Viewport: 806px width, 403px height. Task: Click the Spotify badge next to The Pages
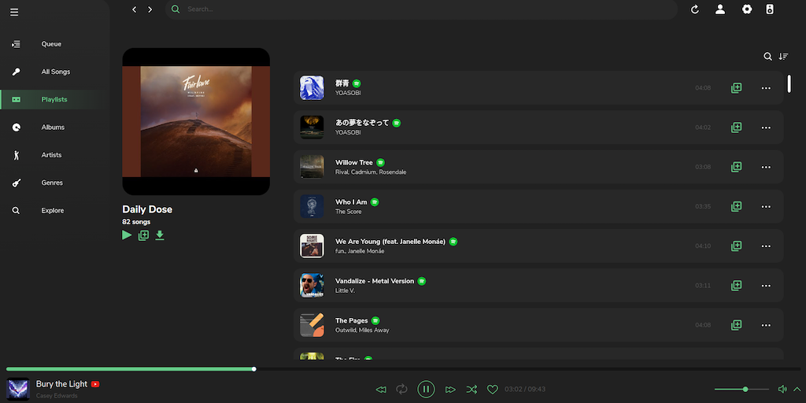click(375, 321)
